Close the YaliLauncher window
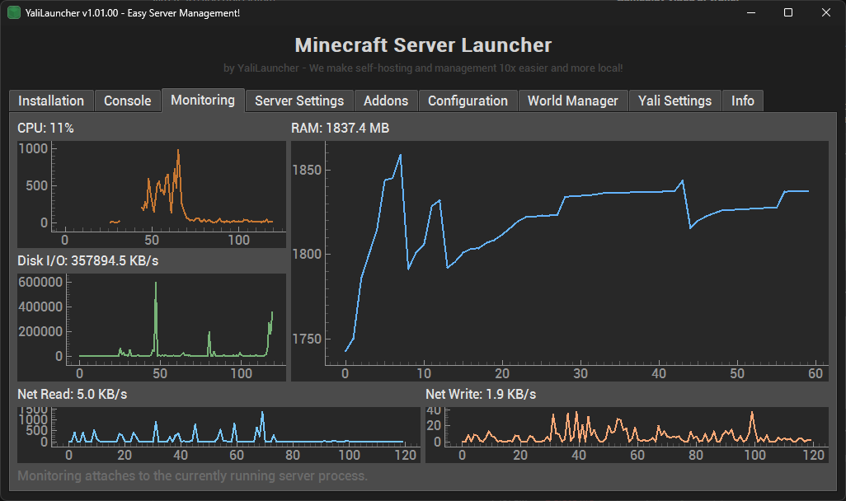 pyautogui.click(x=826, y=12)
